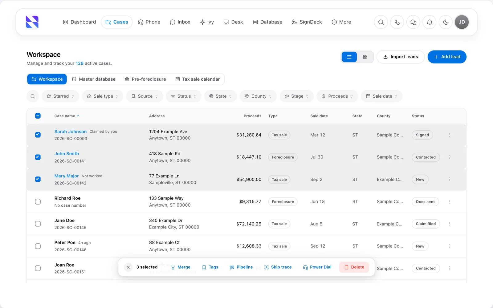
Task: Open the phone call icon in header
Action: click(x=397, y=22)
